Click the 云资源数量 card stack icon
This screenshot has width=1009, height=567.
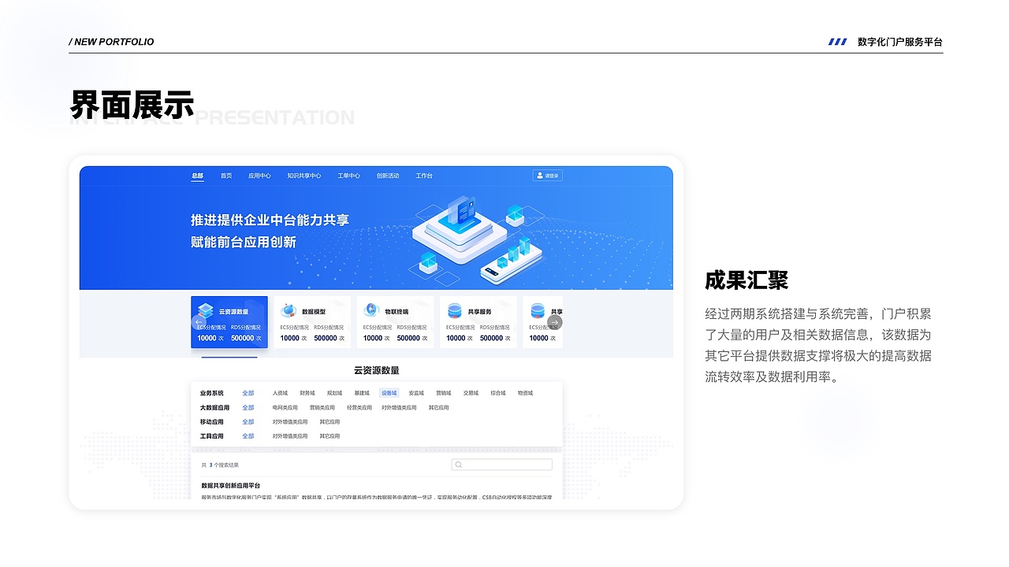(205, 311)
